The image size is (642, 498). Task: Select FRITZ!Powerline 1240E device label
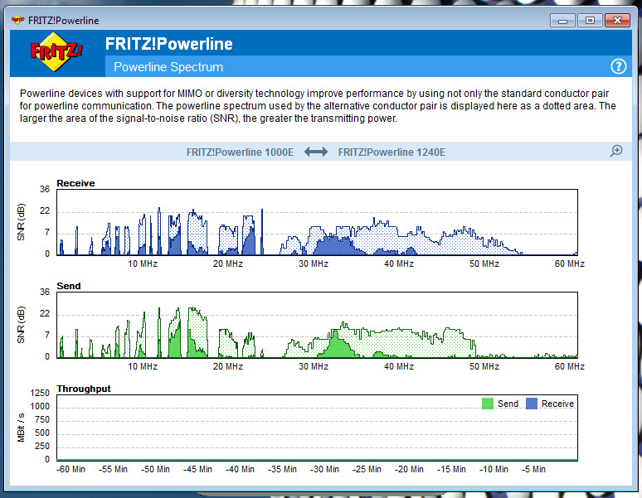pos(392,152)
